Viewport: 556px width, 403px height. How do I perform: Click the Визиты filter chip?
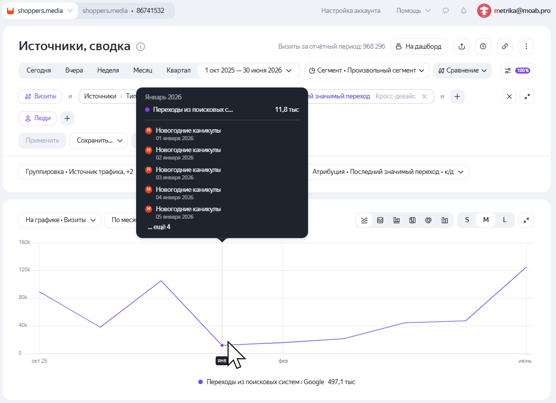point(40,96)
